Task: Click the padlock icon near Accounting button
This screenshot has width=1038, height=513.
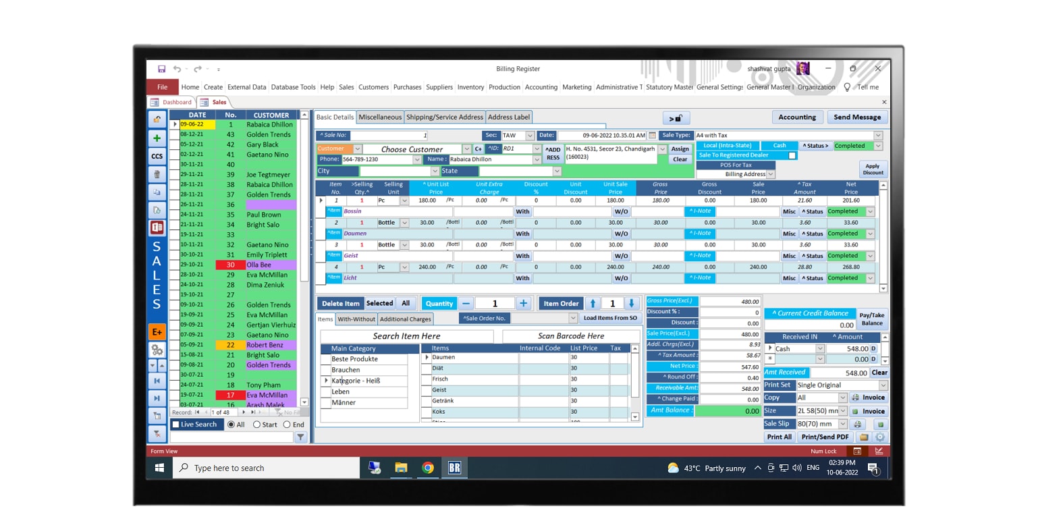Action: point(676,117)
